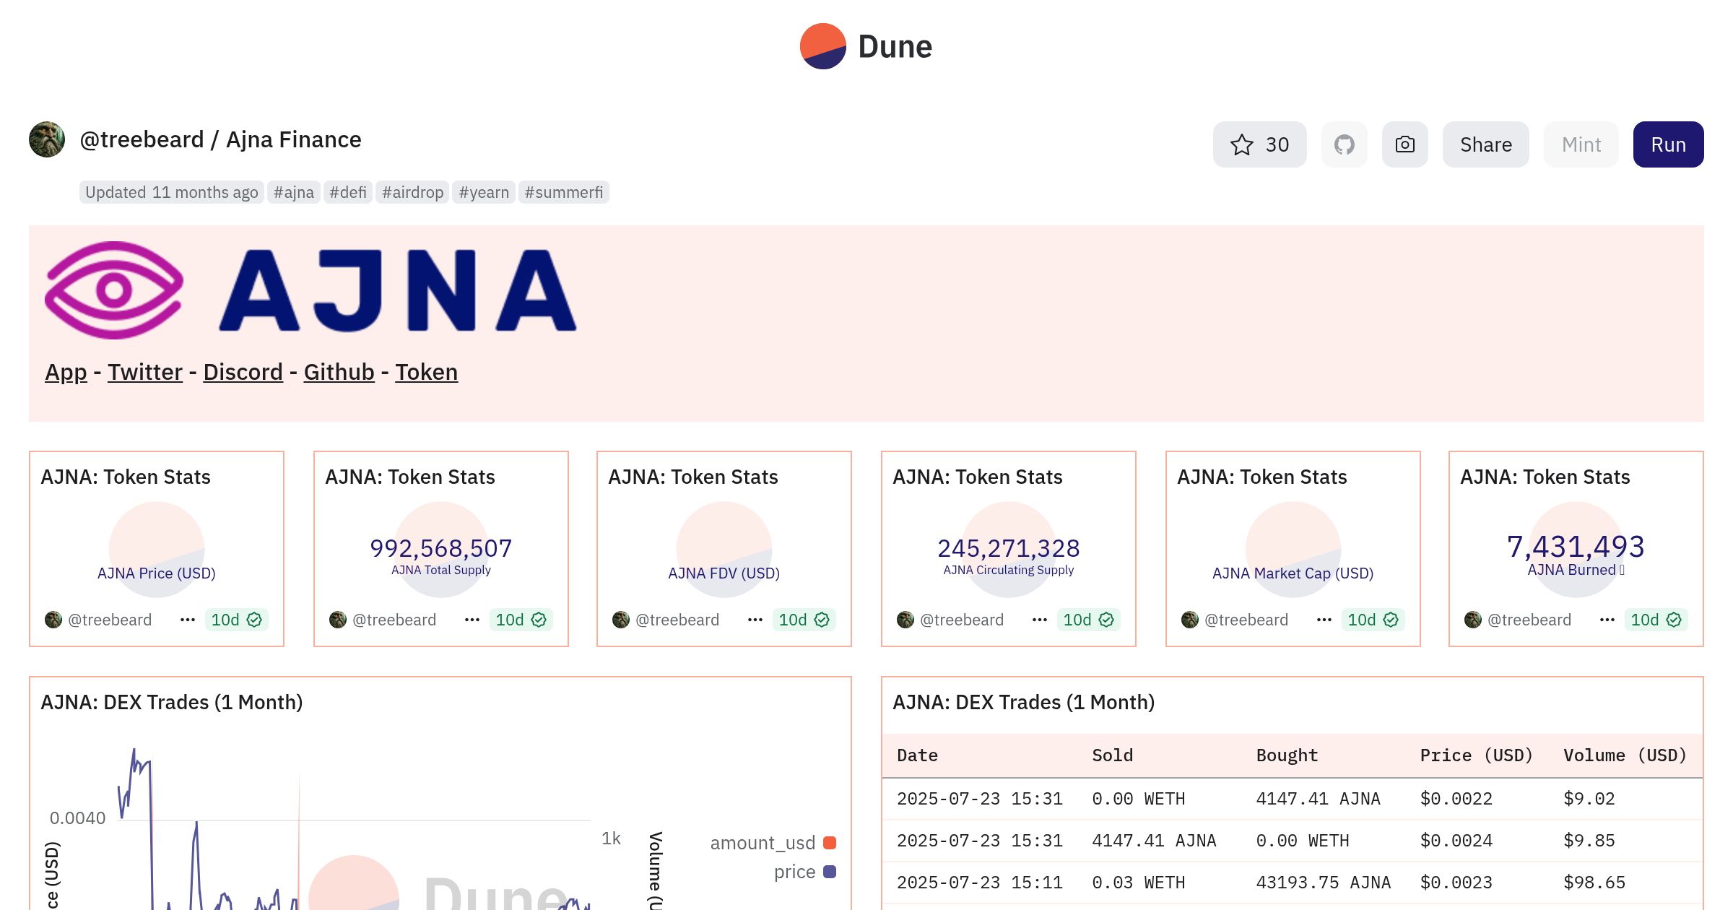
Task: Click 10d freshness badge on Circulating Supply card
Action: pos(1089,620)
